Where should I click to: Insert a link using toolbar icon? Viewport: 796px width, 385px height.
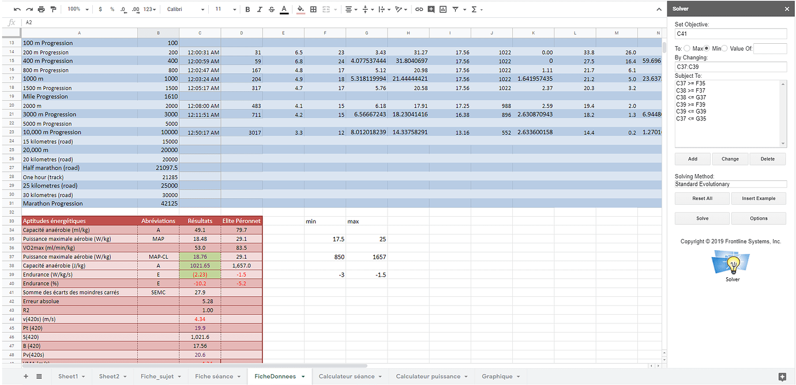click(419, 9)
